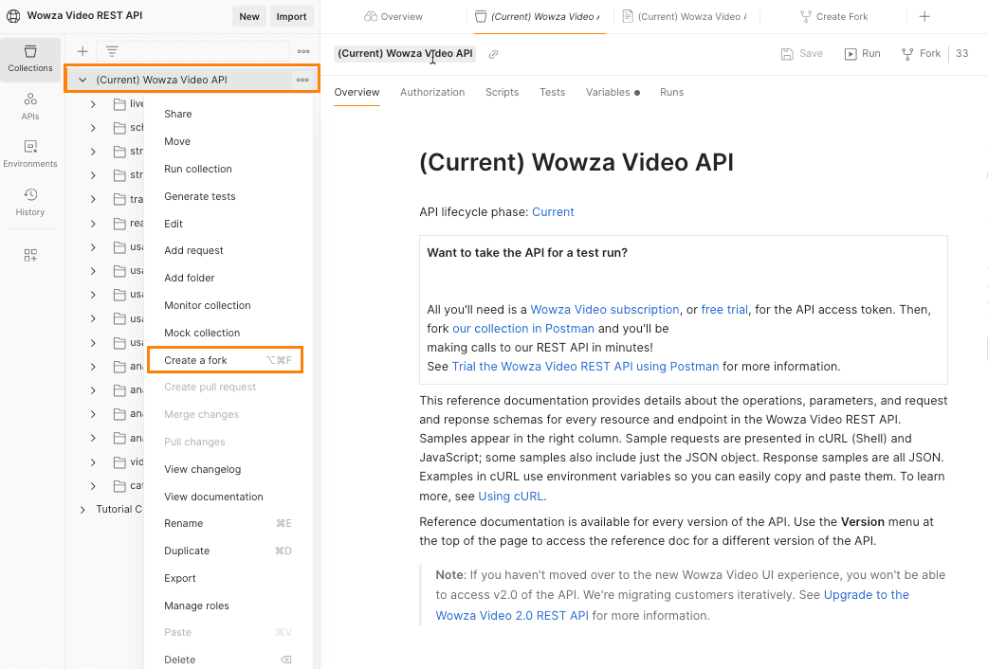Add new request with the plus icon

(x=82, y=51)
